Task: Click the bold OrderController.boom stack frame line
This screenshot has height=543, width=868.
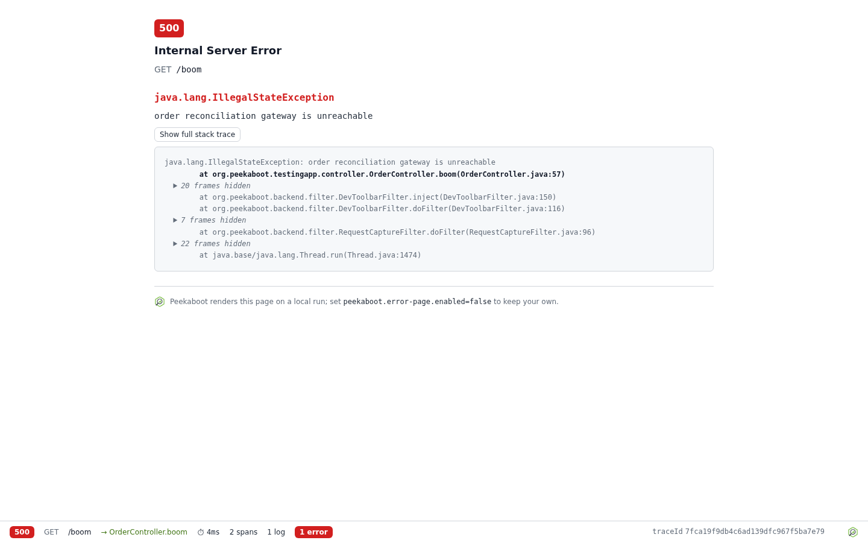Action: (x=382, y=174)
